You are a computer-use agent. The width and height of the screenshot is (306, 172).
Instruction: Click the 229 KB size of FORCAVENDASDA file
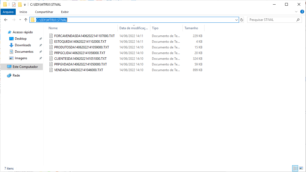tap(197, 36)
